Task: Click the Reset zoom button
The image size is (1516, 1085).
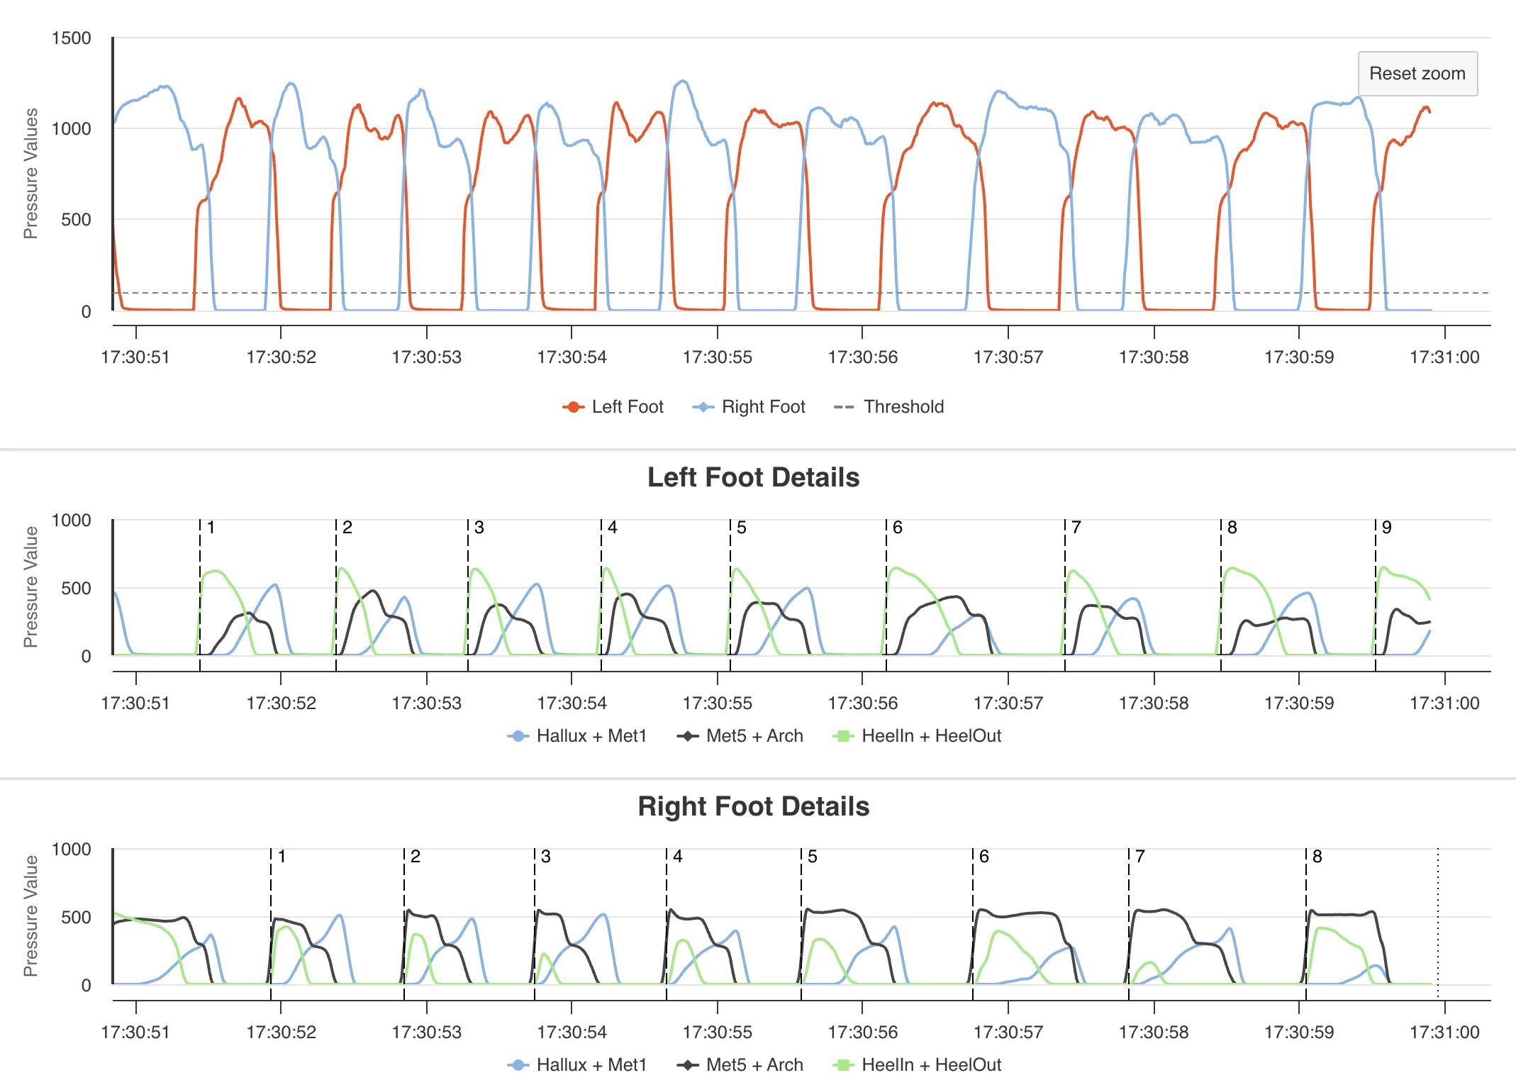Action: (x=1417, y=73)
